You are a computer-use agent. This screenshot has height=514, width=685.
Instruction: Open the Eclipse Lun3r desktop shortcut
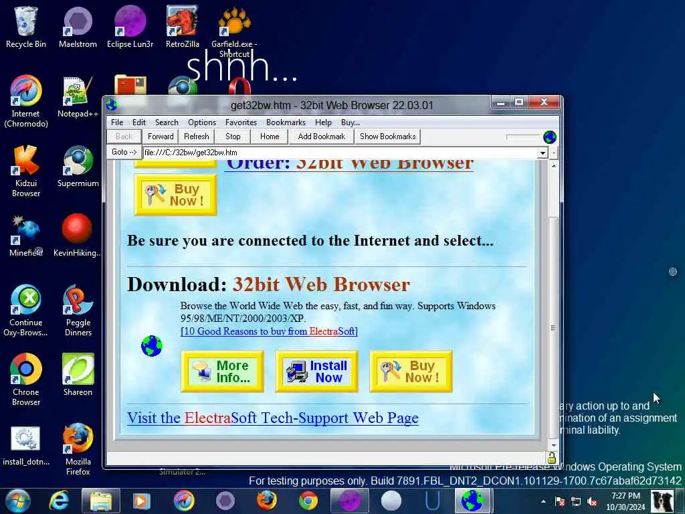[x=130, y=27]
